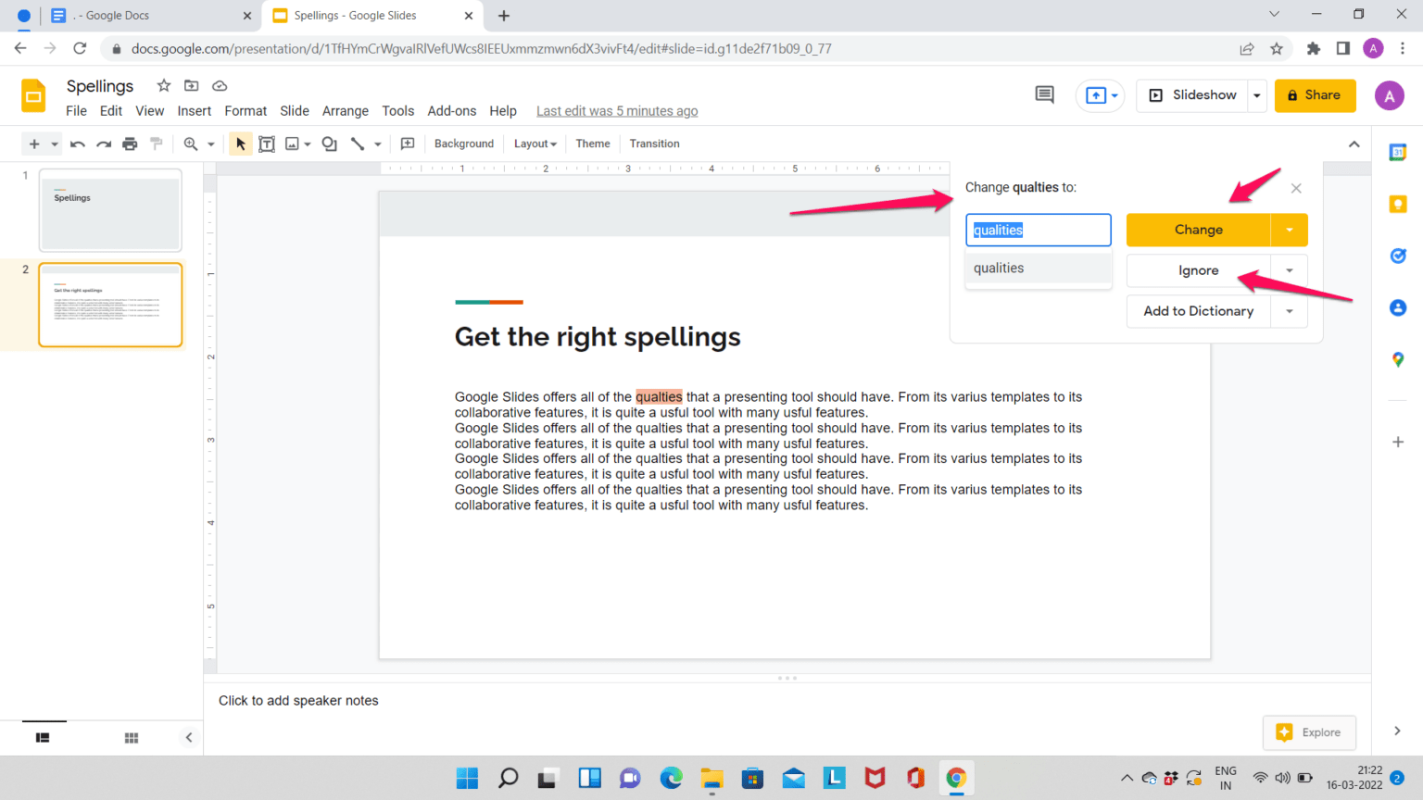The image size is (1423, 800).
Task: Select slide 1 thumbnail titled Spellings
Action: click(109, 210)
